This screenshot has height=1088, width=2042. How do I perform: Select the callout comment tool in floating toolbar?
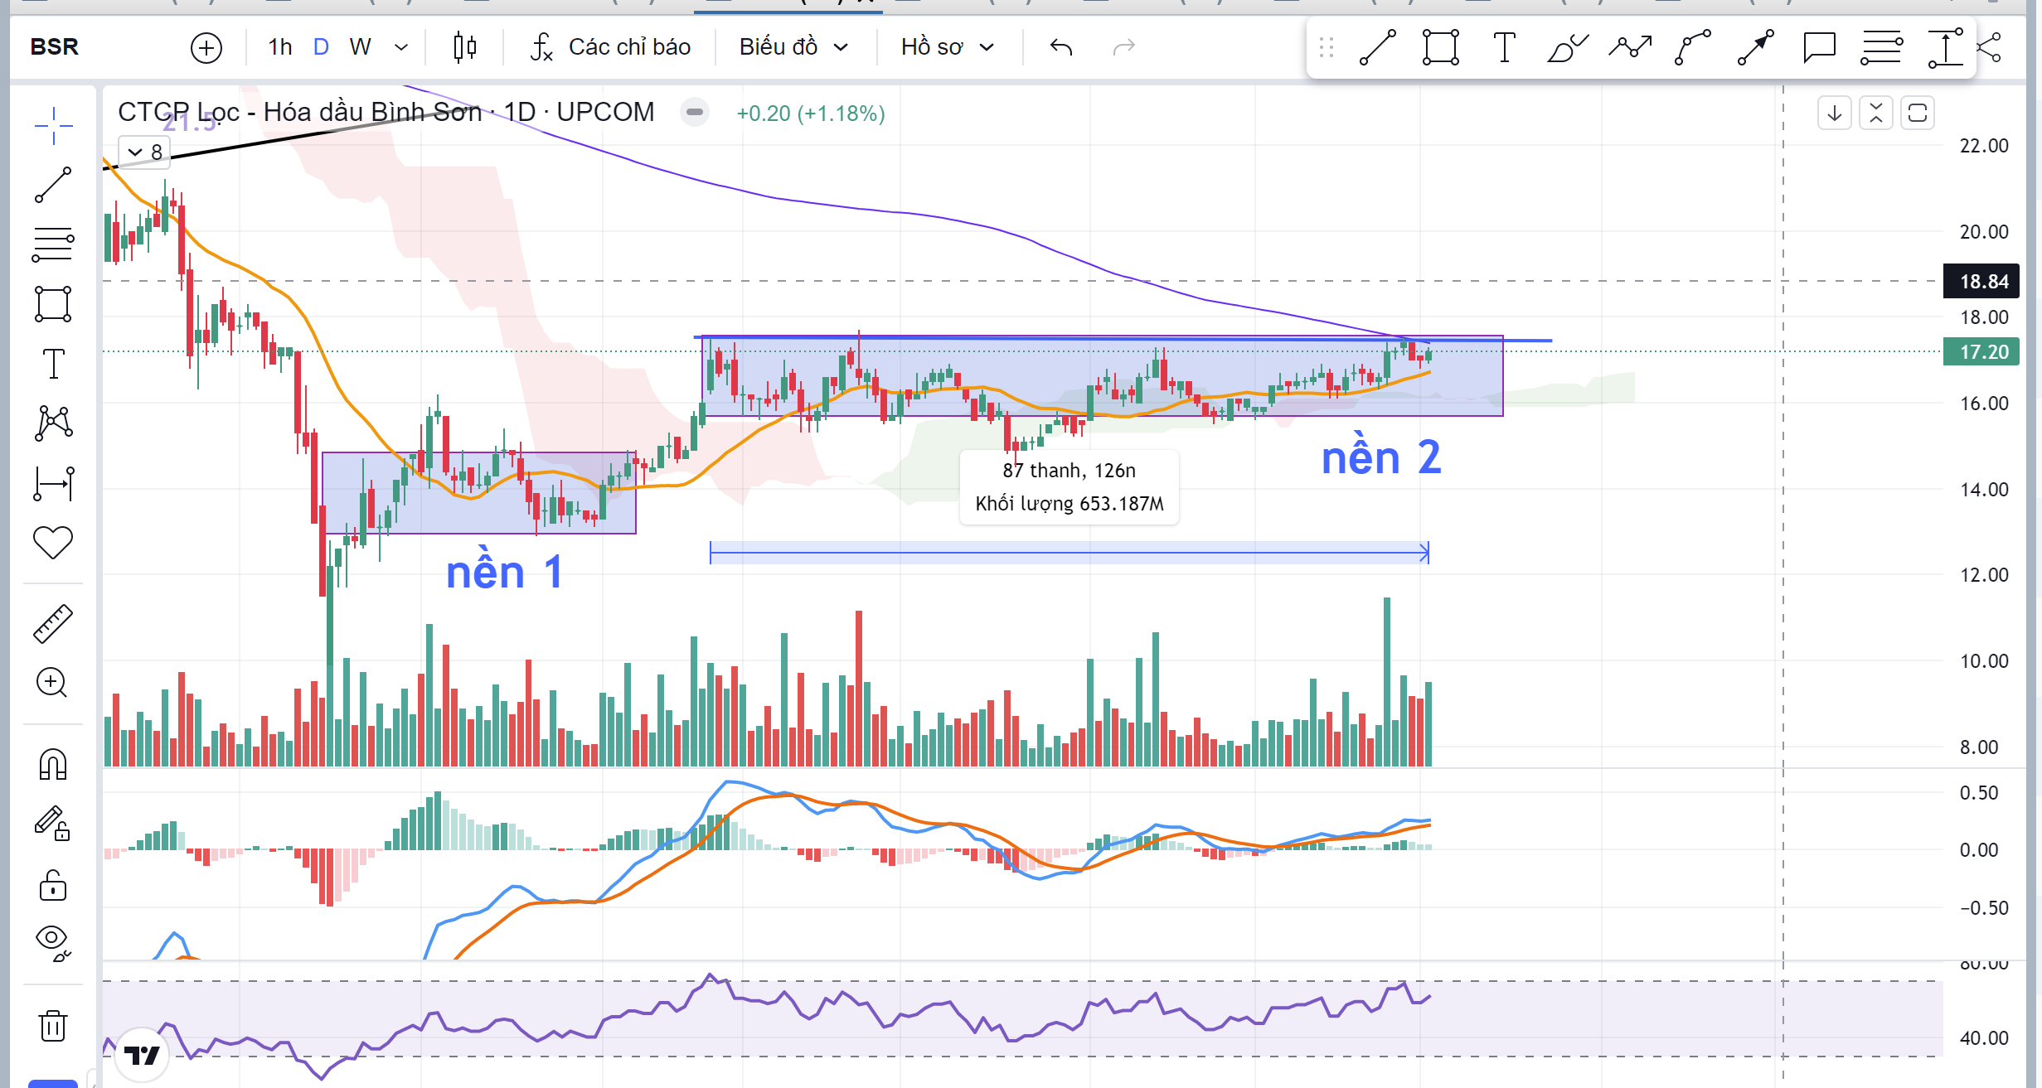pyautogui.click(x=1819, y=47)
